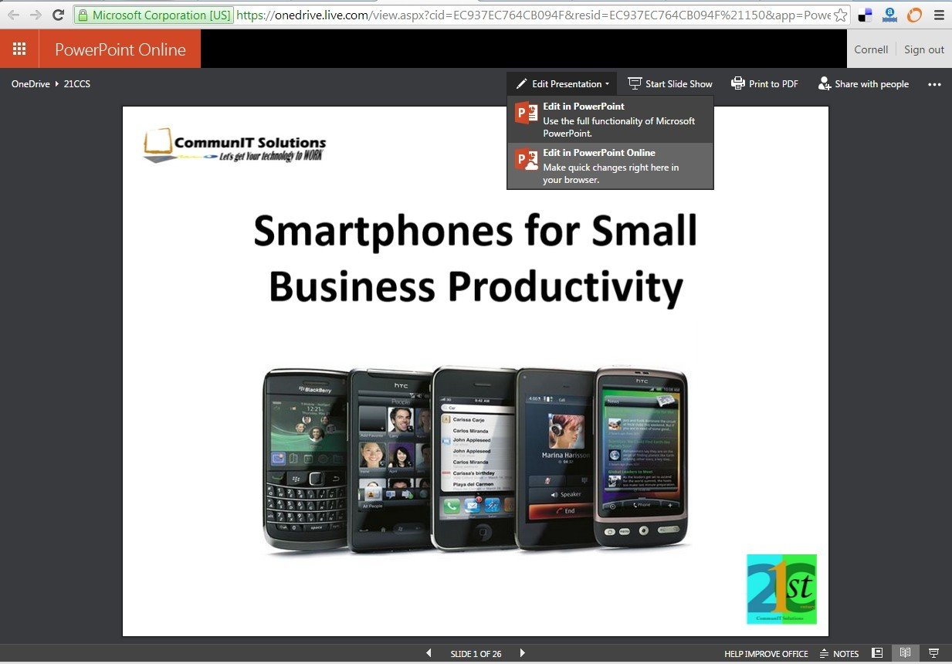
Task: Click the orange circular extension icon
Action: point(914,15)
